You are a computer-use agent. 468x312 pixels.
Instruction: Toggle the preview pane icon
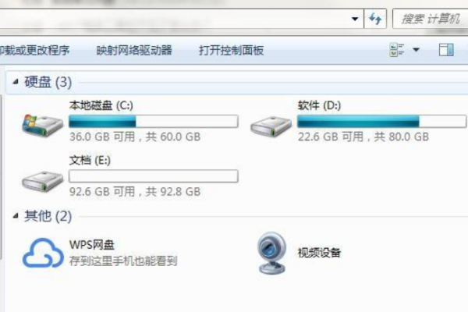(x=446, y=50)
